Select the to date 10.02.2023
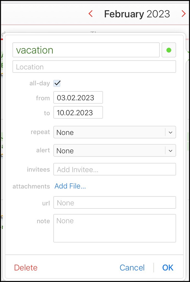Image resolution: width=190 pixels, height=282 pixels. [78, 112]
